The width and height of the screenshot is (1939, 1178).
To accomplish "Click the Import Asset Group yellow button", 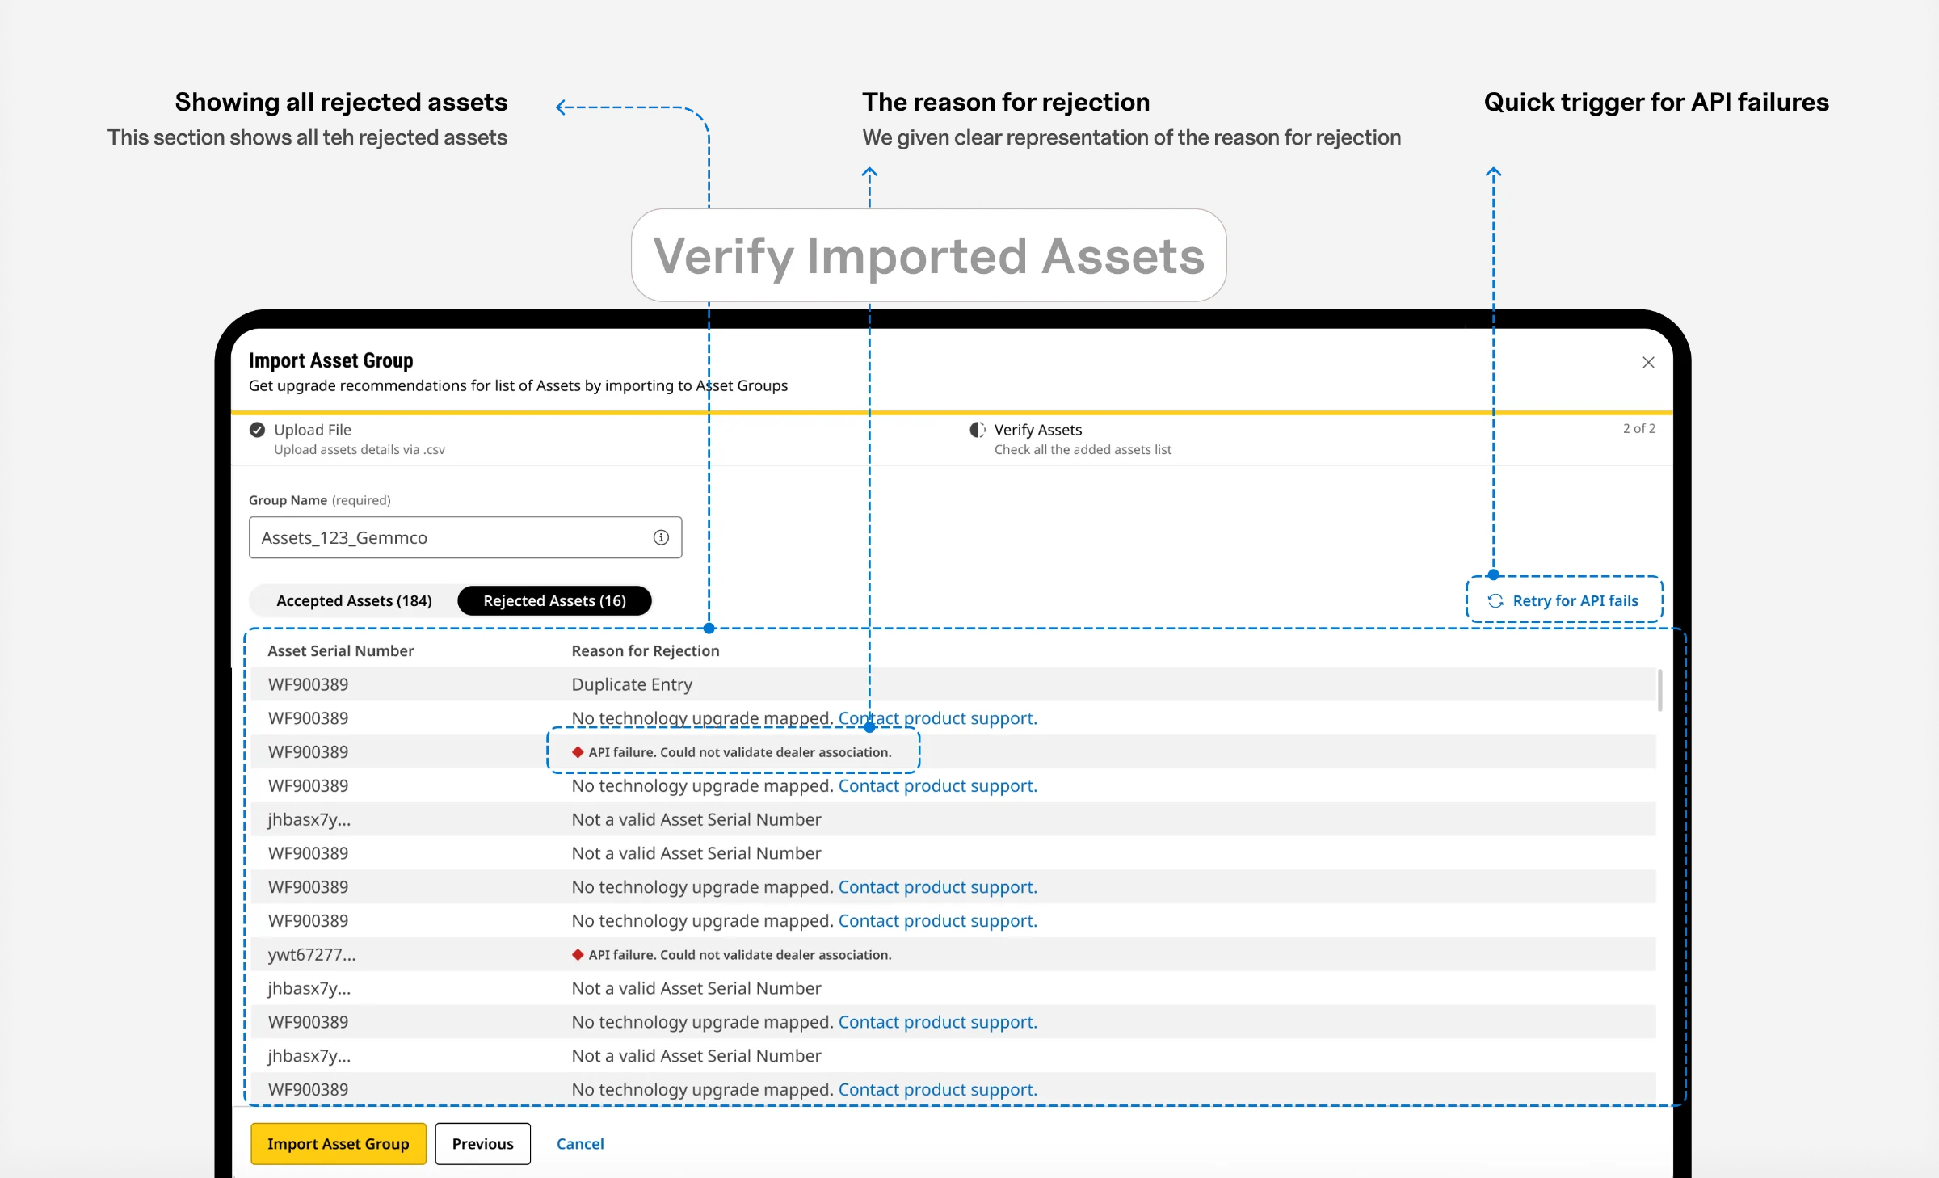I will tap(338, 1143).
